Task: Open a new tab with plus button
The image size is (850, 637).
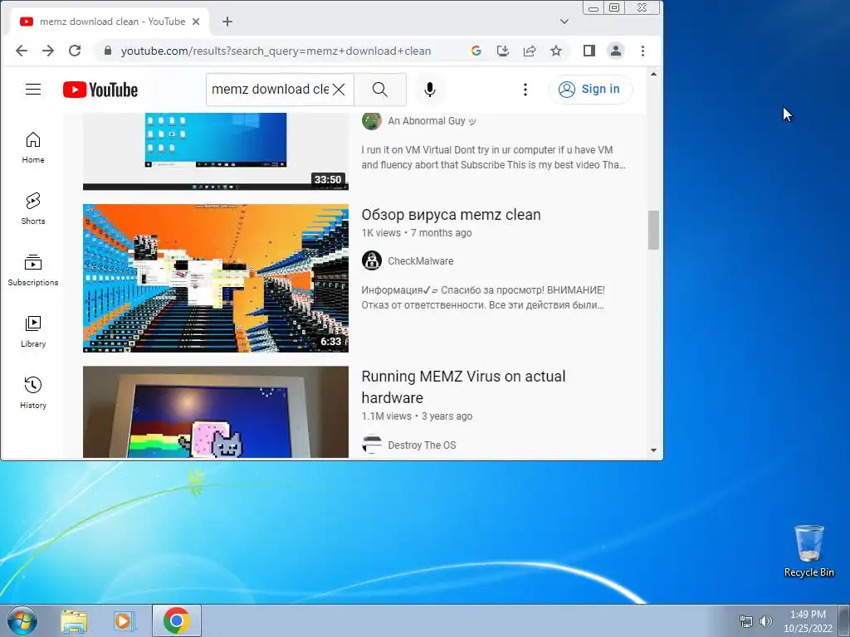Action: tap(227, 22)
